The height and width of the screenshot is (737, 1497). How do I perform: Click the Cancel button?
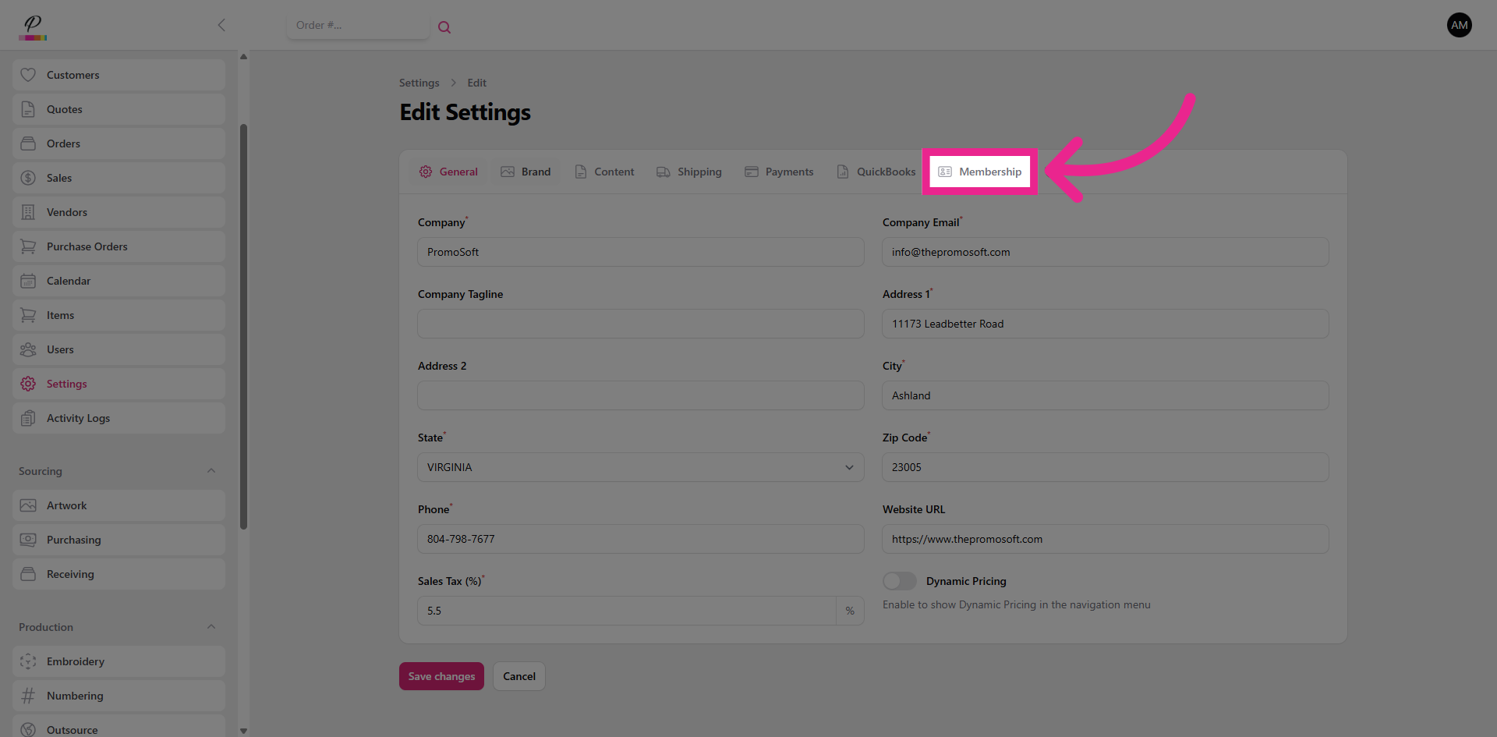coord(518,676)
